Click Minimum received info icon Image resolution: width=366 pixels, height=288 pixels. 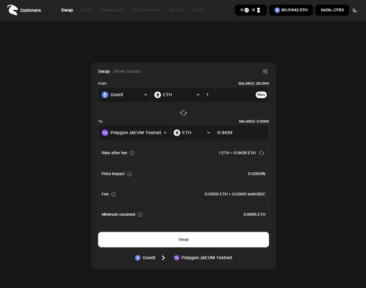tap(140, 214)
